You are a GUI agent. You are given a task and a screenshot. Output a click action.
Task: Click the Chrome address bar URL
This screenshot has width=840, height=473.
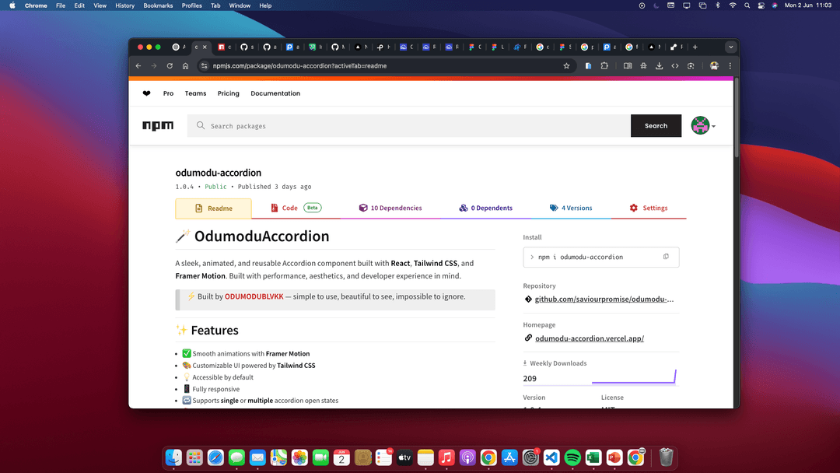pos(299,66)
